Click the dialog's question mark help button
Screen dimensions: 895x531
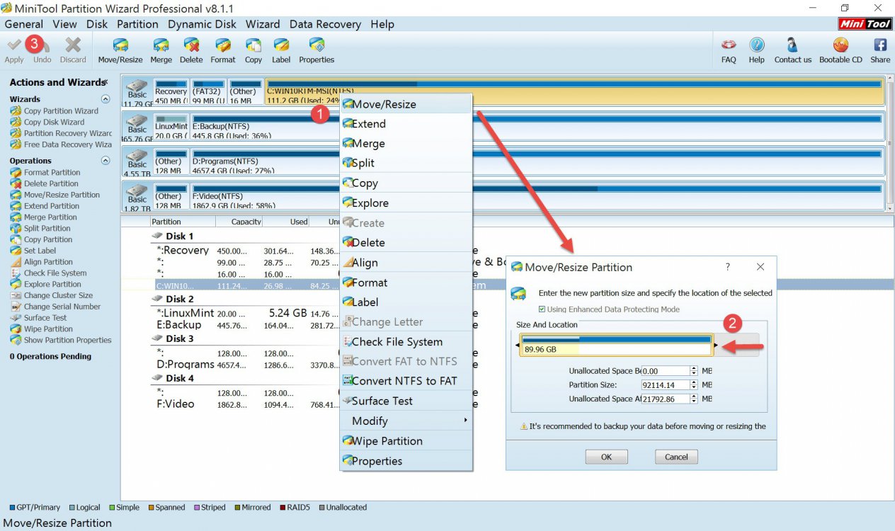click(x=728, y=268)
